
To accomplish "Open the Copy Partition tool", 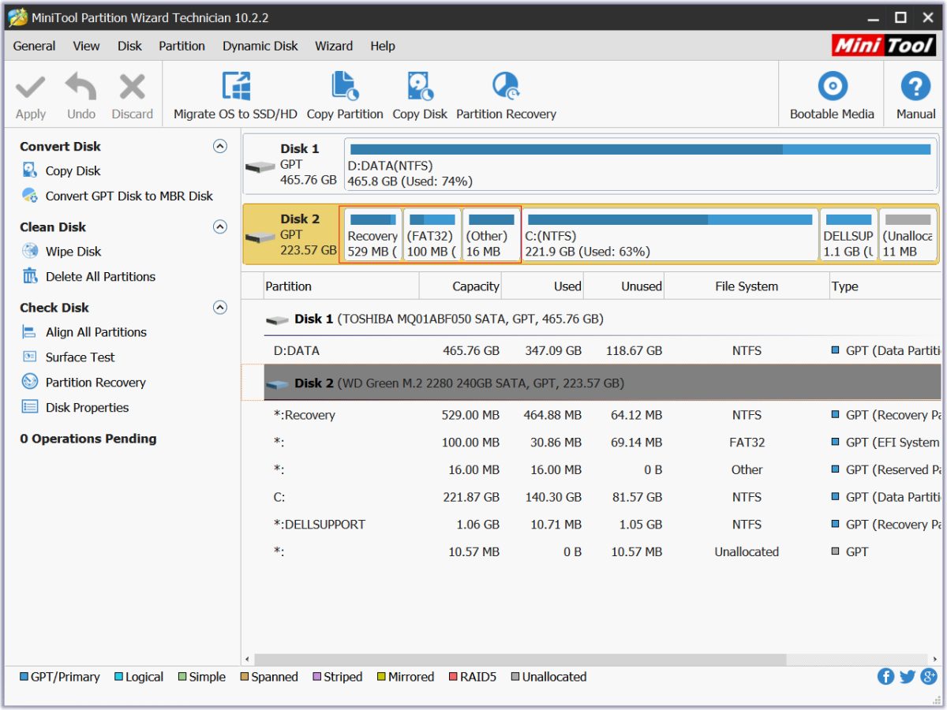I will (x=345, y=87).
